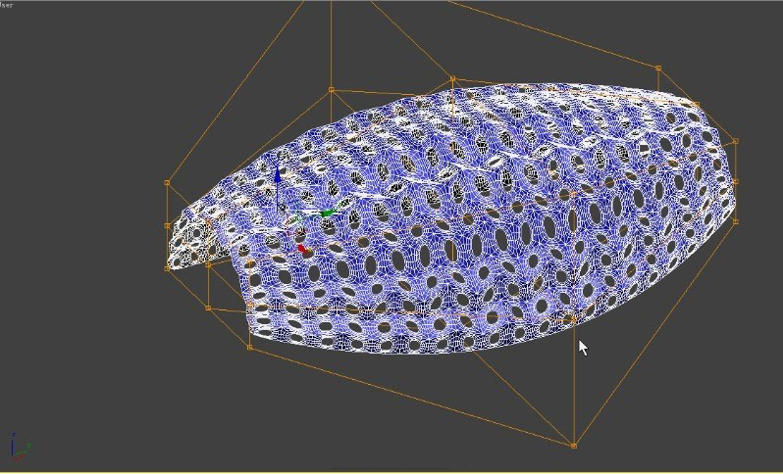Open the User viewport label menu
The height and width of the screenshot is (474, 783).
point(7,5)
